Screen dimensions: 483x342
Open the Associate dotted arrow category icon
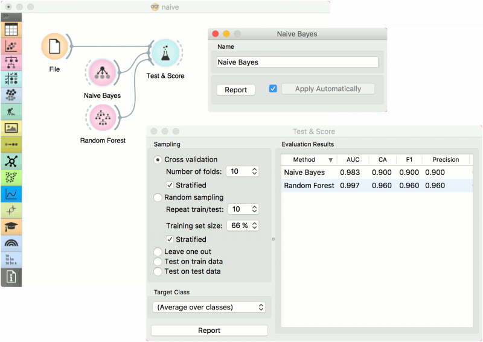[11, 144]
